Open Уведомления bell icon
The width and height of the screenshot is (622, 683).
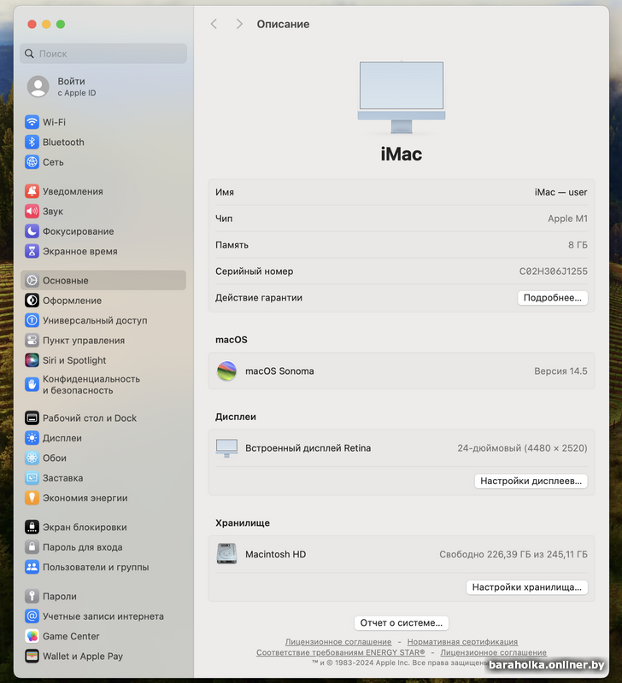coord(32,191)
